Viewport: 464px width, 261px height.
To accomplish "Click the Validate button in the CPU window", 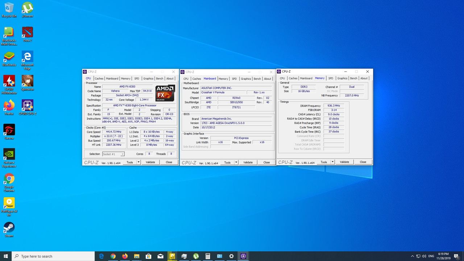I will (x=150, y=162).
